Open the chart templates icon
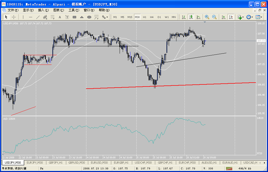The height and width of the screenshot is (172, 268). 258,17
